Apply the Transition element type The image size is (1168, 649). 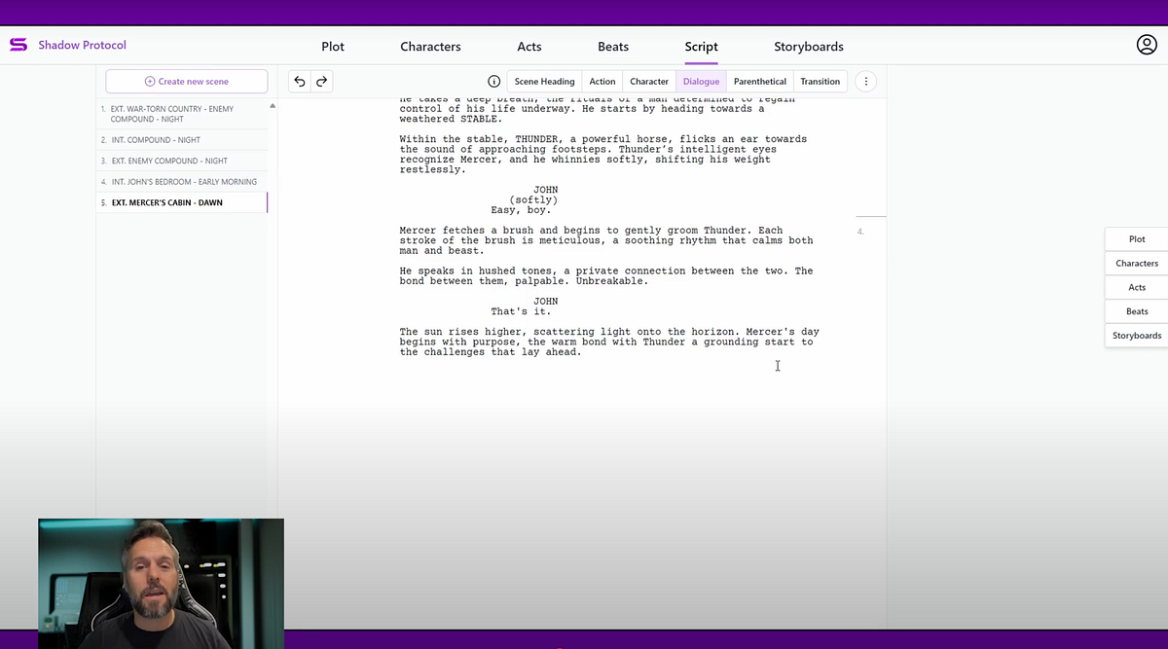pos(820,82)
